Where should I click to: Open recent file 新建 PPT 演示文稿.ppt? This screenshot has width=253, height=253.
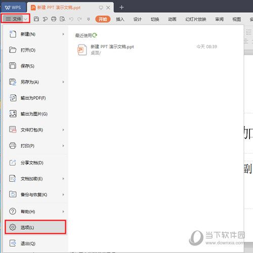(x=147, y=50)
